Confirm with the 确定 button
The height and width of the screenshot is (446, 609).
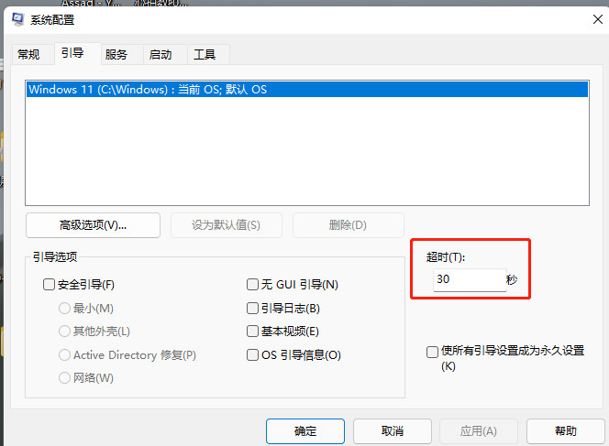click(305, 430)
